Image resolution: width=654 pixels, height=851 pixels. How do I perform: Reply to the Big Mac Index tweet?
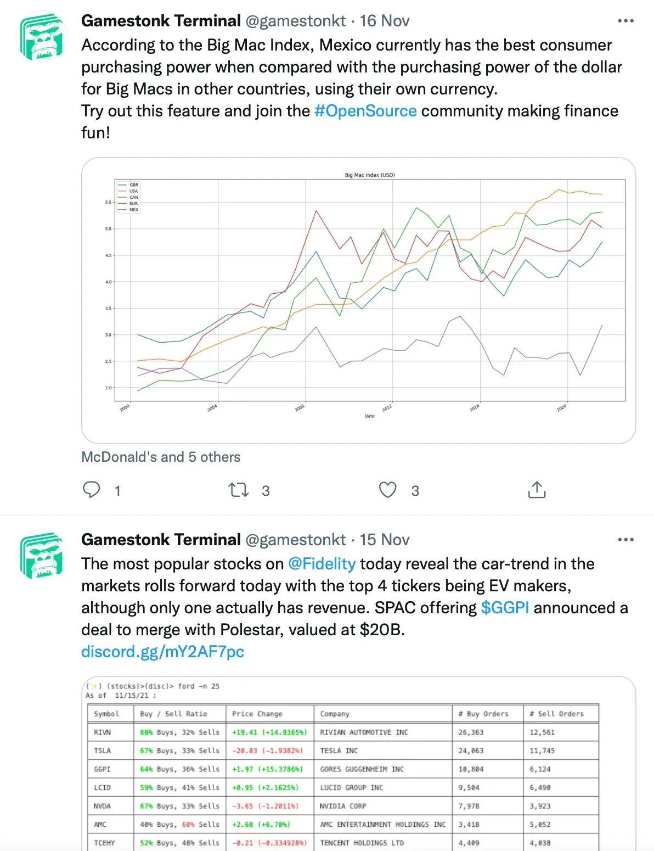(x=92, y=490)
